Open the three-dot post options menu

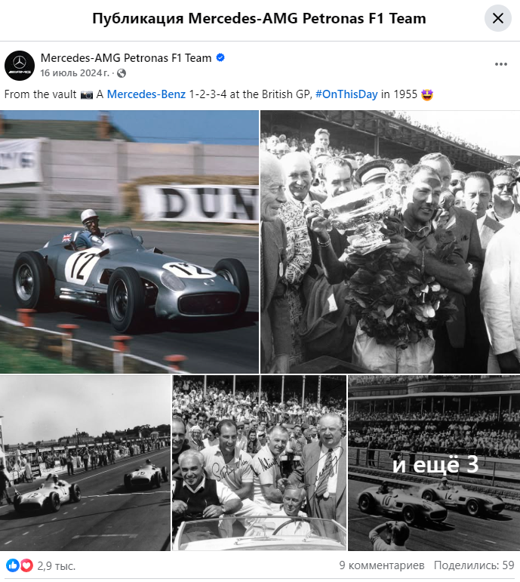point(500,65)
